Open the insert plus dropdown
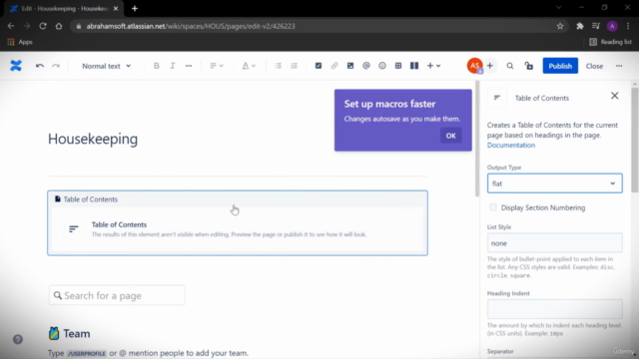The image size is (639, 359). click(x=433, y=66)
